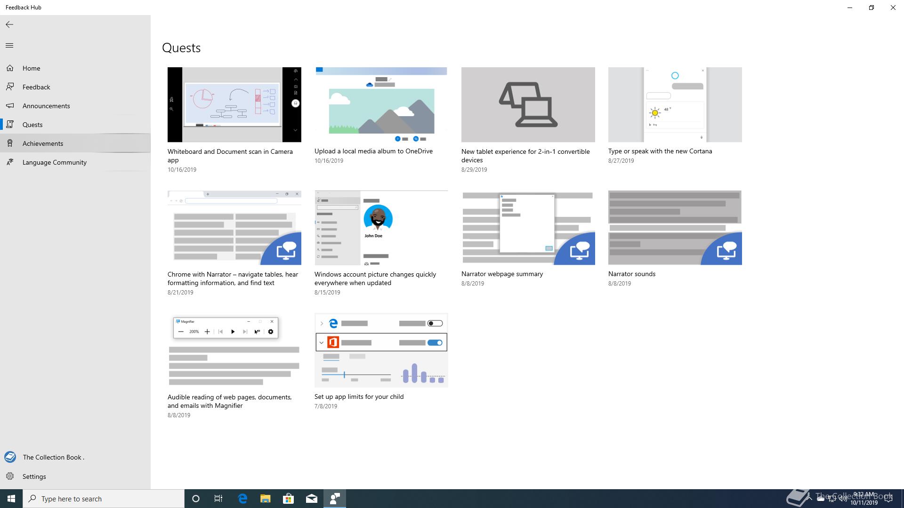
Task: Open File Explorer from taskbar
Action: (266, 499)
